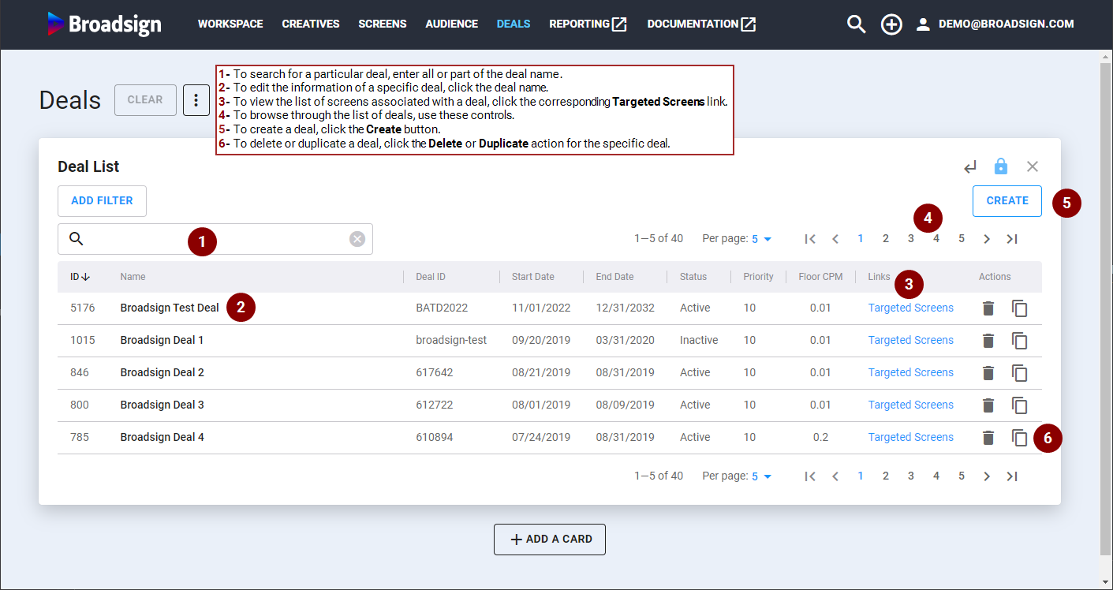Open Targeted Screens for Broadsign Deal 3
This screenshot has height=590, width=1113.
tap(911, 405)
